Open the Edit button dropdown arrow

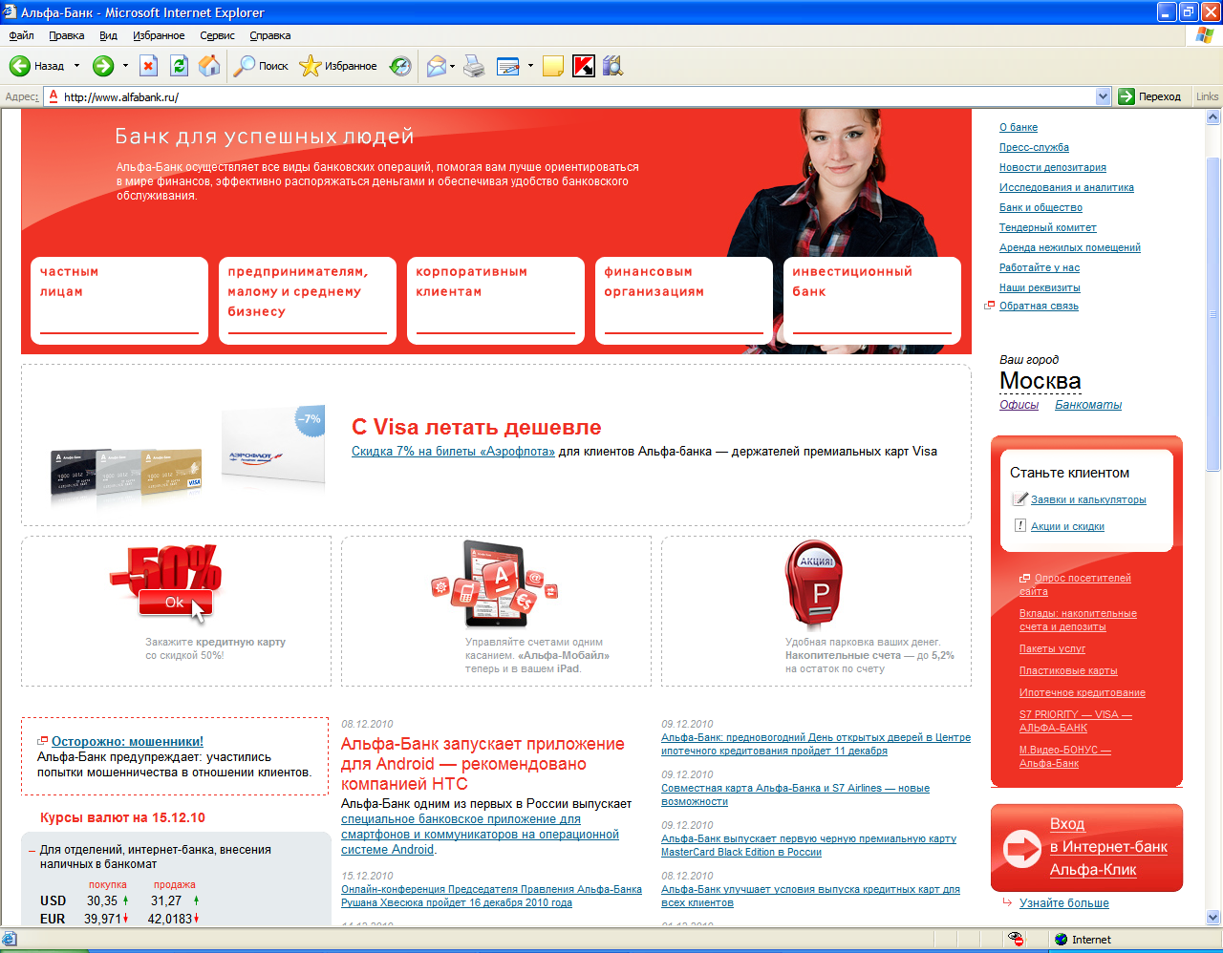click(530, 66)
